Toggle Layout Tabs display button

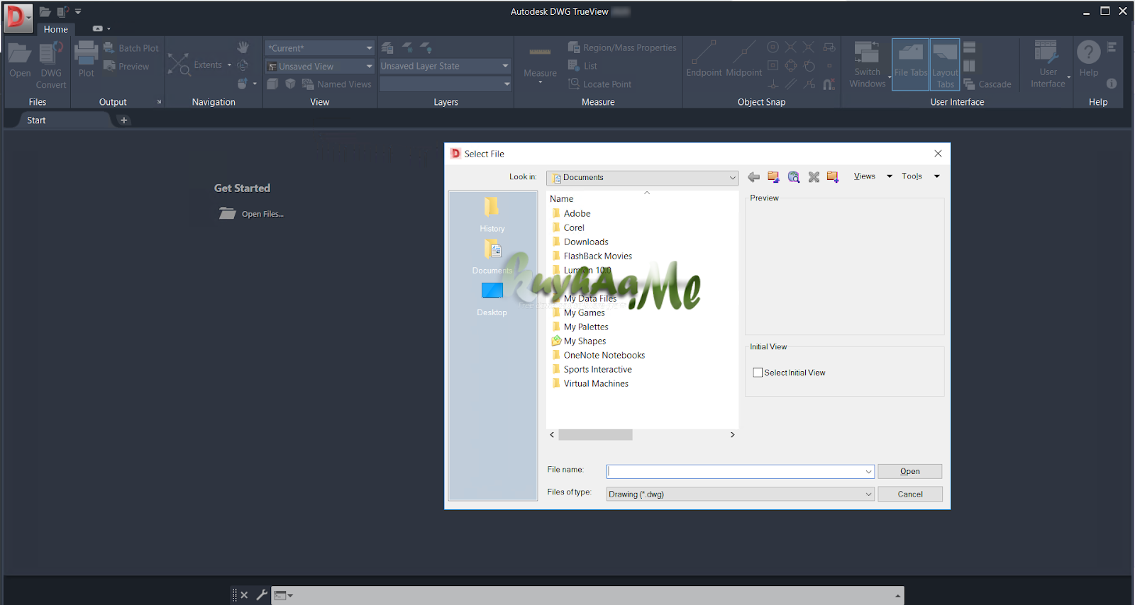pos(945,64)
